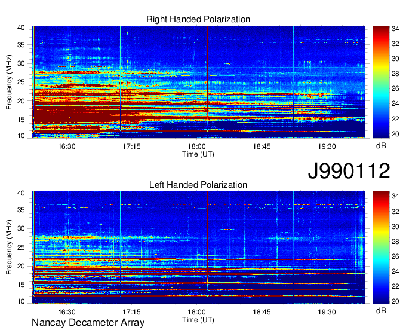Viewport: 406px width, 330px height.
Task: Click the 22 dB value on Left Handed colorbar
Action: 395,286
